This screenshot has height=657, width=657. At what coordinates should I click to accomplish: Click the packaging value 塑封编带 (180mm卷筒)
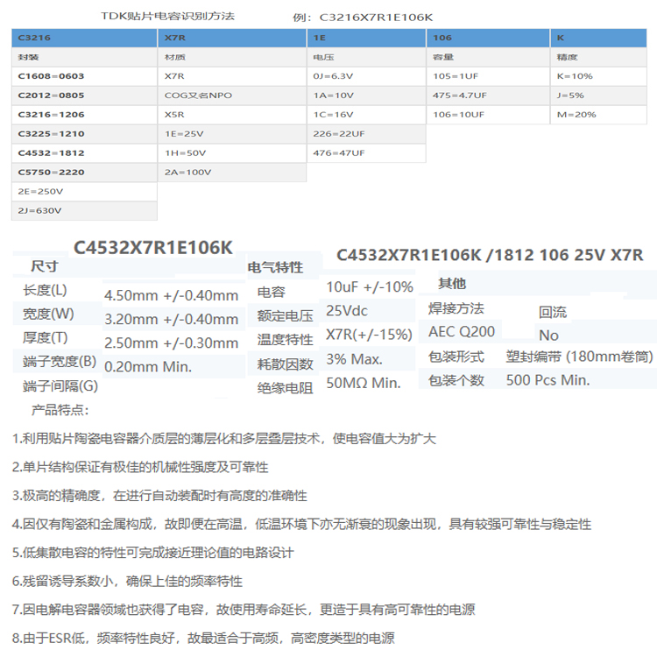click(x=580, y=357)
